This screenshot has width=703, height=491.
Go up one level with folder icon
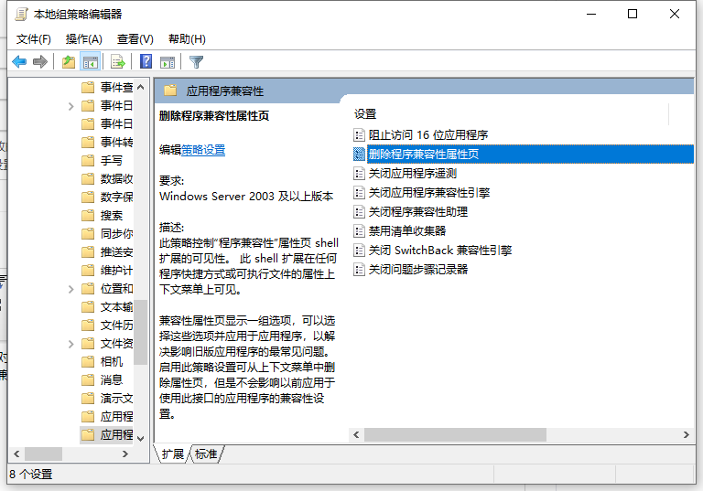[x=69, y=62]
